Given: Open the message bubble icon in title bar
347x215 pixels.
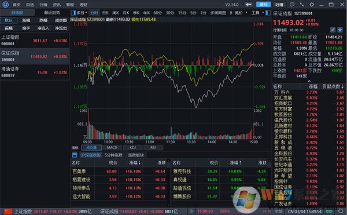Looking at the screenshot, I should 292,5.
